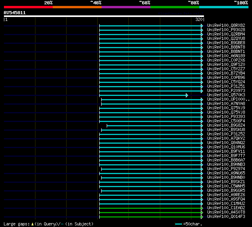Select the UniRef100_A9REZ6 label
Viewport: 252px width, 227px height.
tap(226, 195)
